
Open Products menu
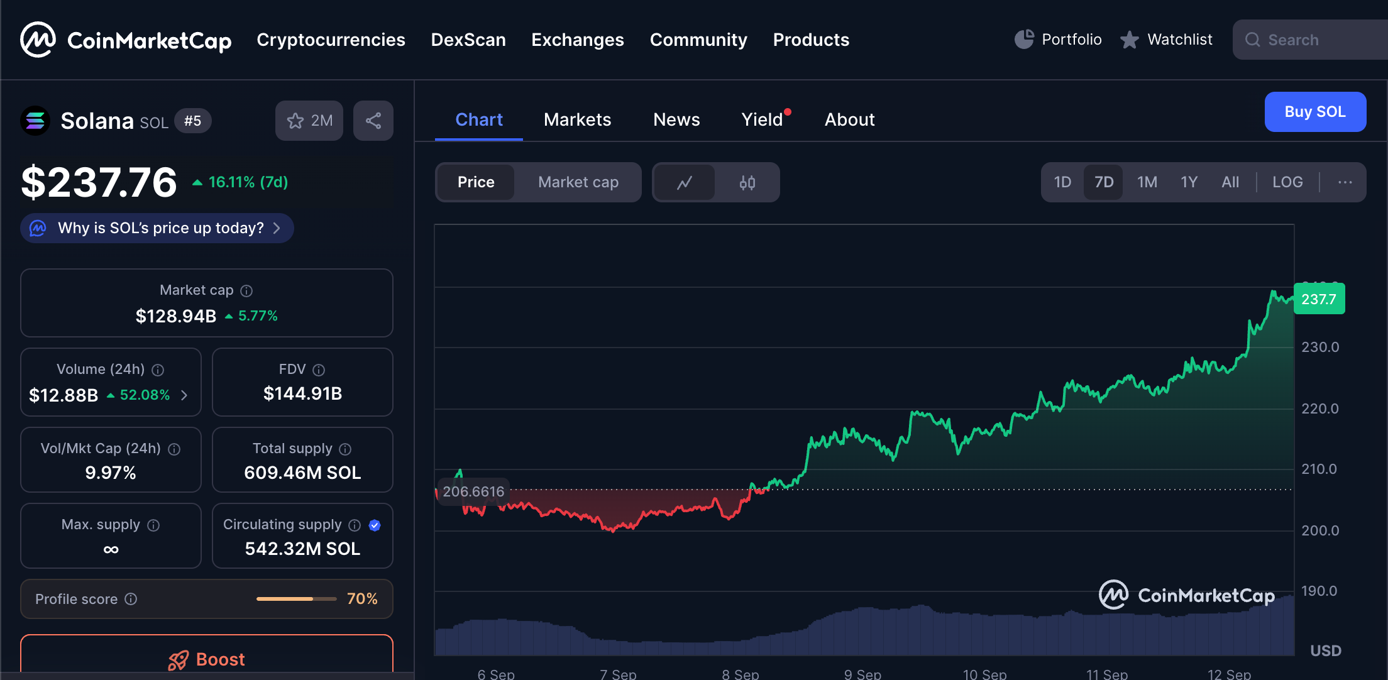click(x=811, y=40)
